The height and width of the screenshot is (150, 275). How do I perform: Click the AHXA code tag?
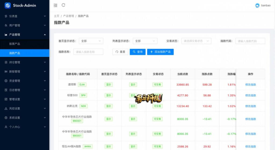(88, 147)
